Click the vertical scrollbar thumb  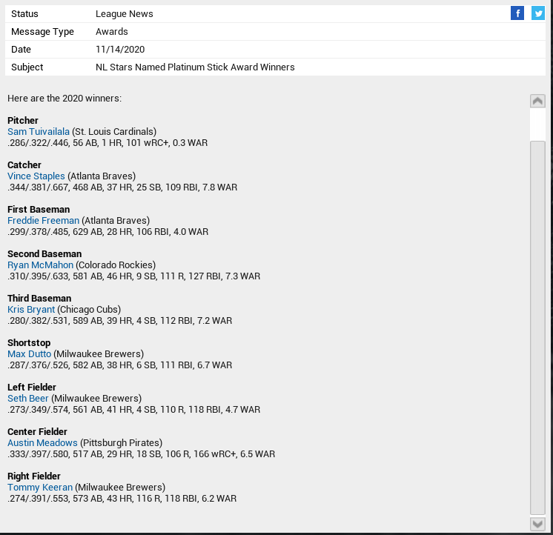(x=538, y=326)
